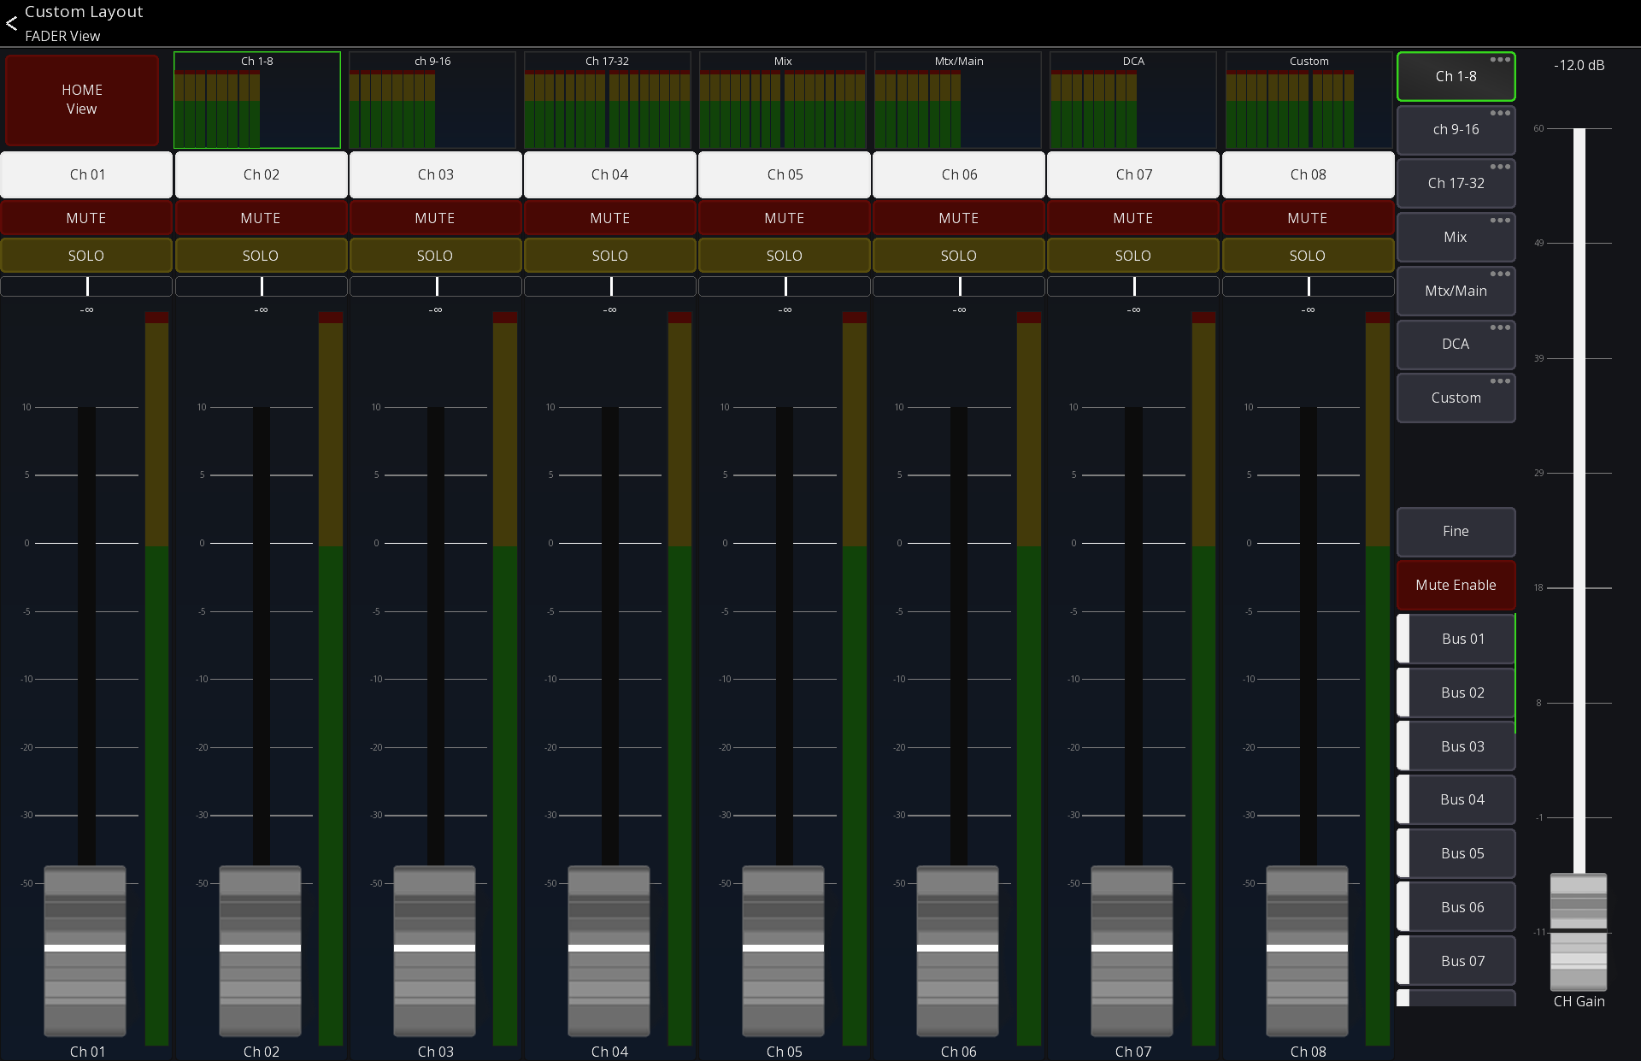Click the Ch 05 fader handle
The height and width of the screenshot is (1061, 1641).
[783, 950]
